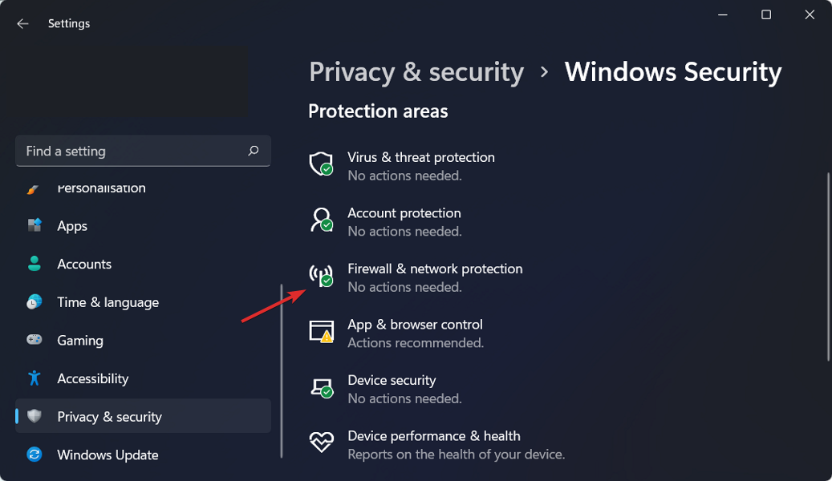Open Firewall & network protection text link

pyautogui.click(x=435, y=269)
